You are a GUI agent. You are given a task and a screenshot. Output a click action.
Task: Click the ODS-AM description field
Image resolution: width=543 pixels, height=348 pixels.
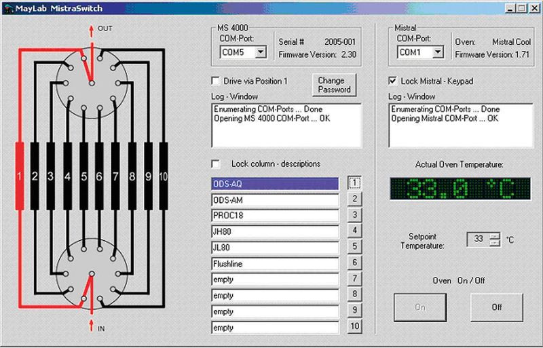tap(275, 200)
